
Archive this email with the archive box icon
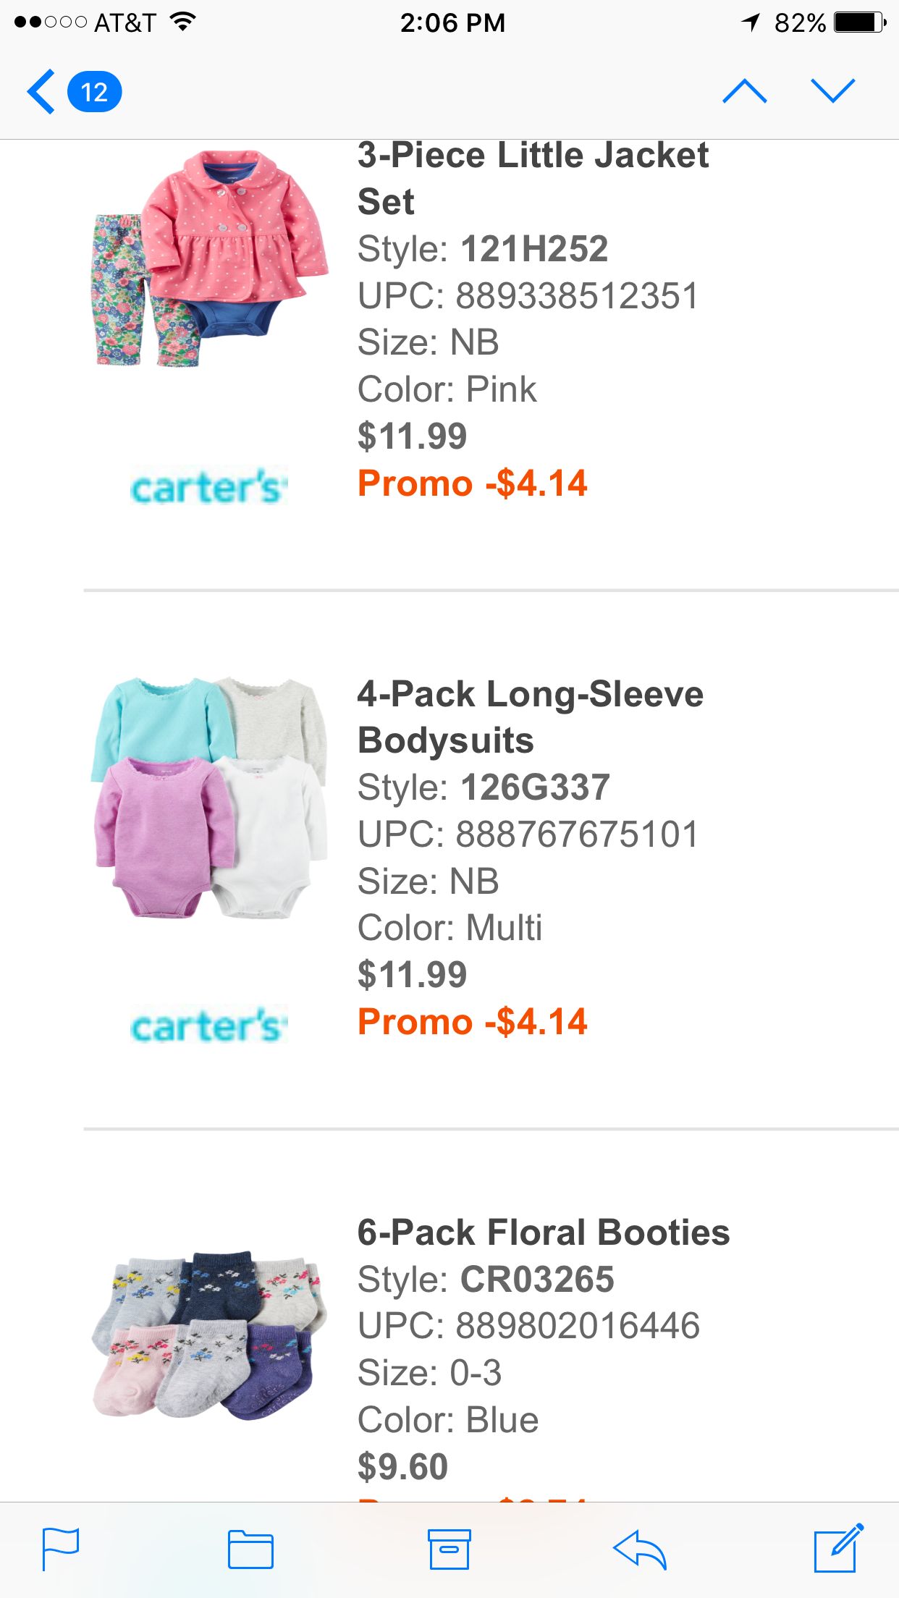click(449, 1549)
